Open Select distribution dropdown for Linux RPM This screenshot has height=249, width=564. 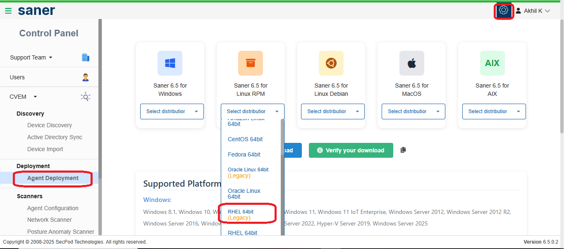tap(253, 111)
